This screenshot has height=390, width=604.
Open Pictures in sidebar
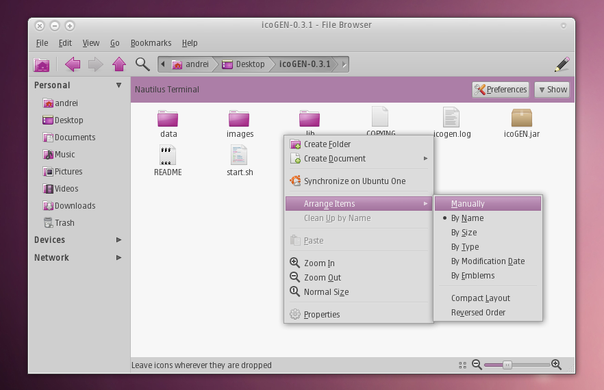pyautogui.click(x=63, y=172)
